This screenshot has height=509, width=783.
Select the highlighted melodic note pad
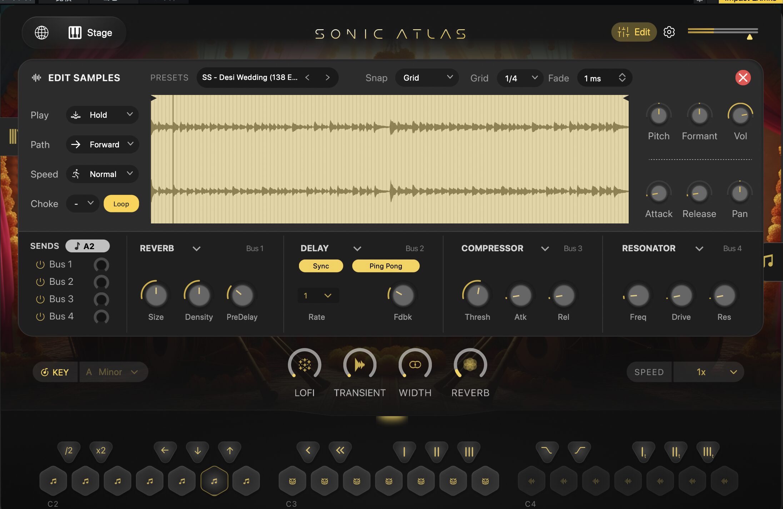click(214, 481)
